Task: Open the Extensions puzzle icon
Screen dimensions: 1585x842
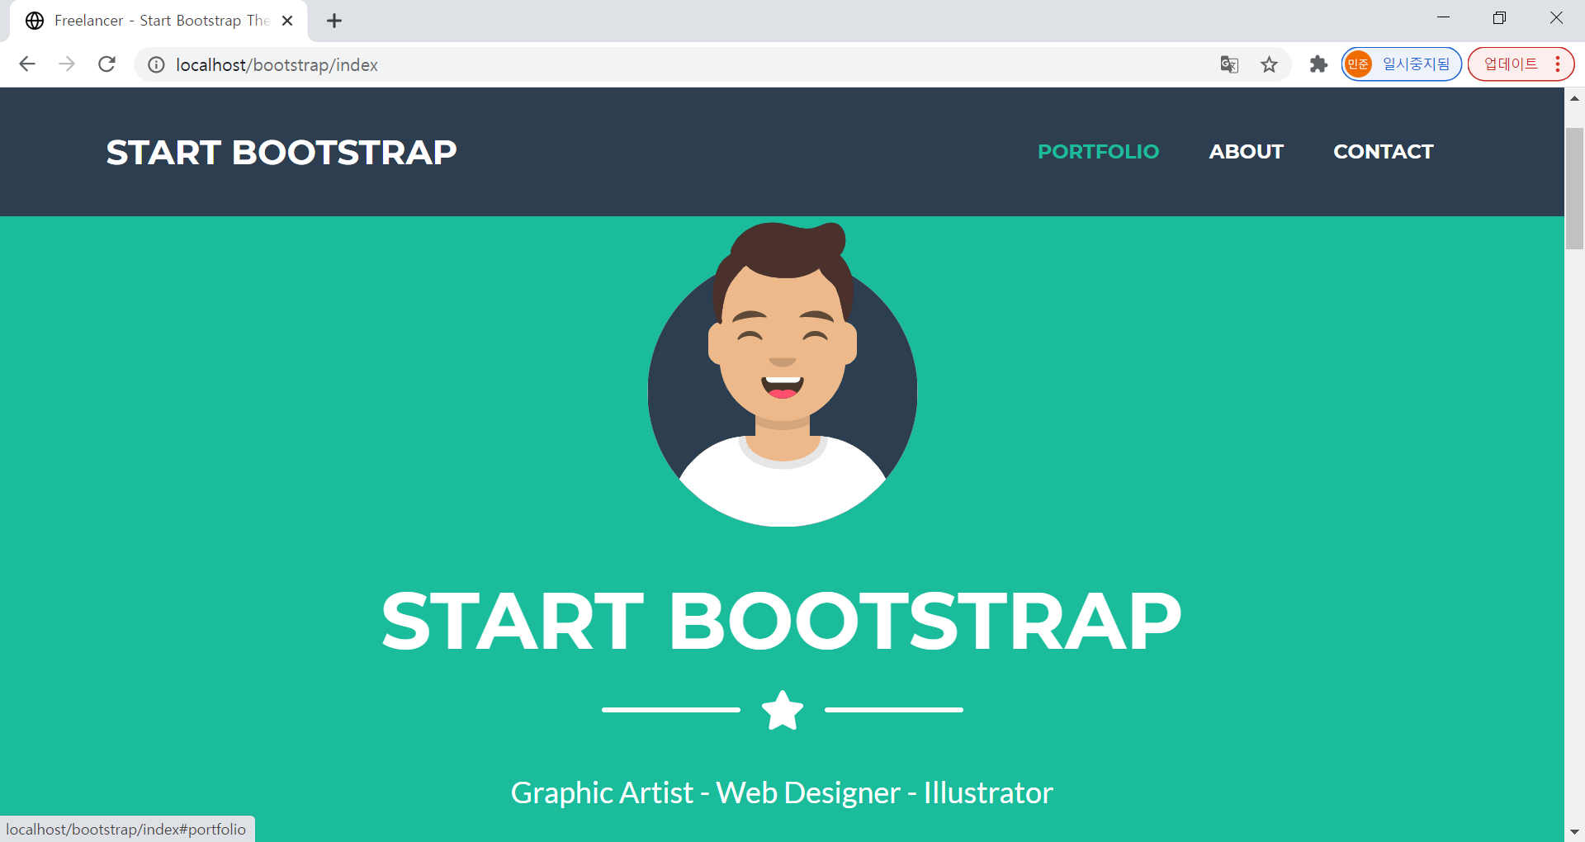Action: [1318, 64]
